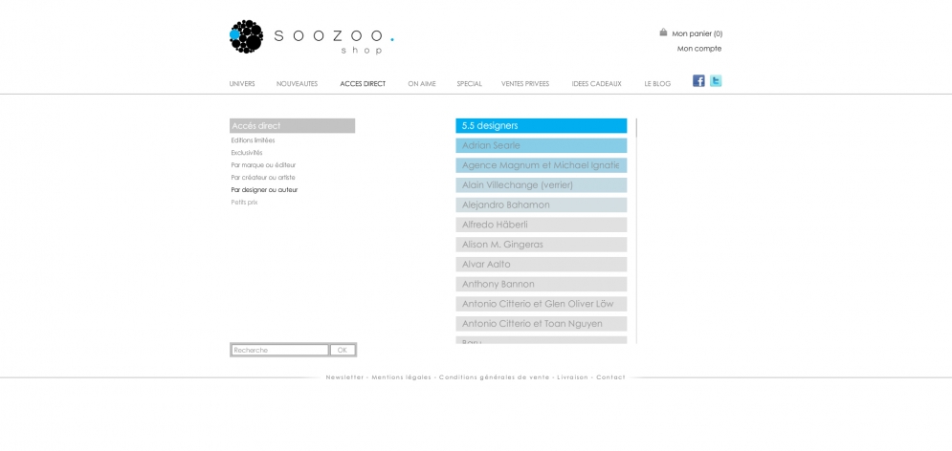This screenshot has width=952, height=451.
Task: Click the OK search button
Action: click(x=343, y=351)
